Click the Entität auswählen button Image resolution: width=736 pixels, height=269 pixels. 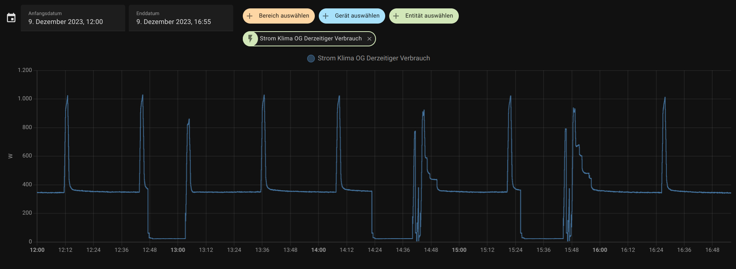(x=424, y=16)
